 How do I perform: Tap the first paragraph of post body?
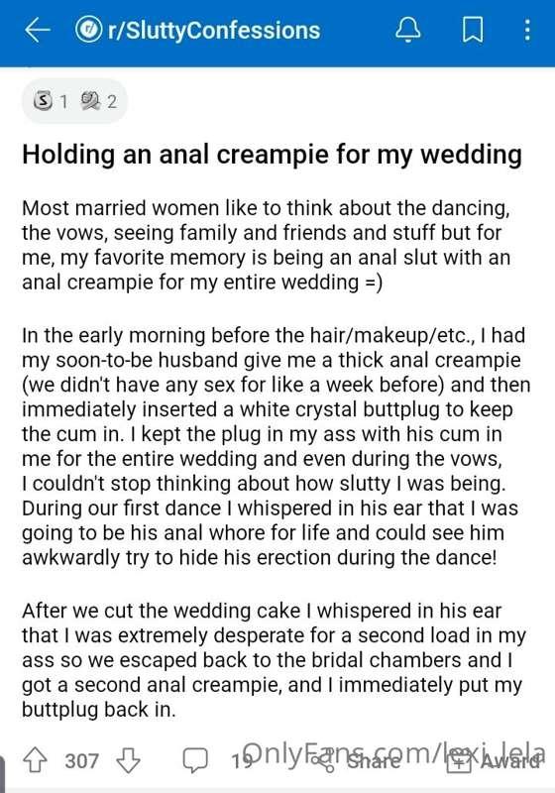(x=266, y=245)
